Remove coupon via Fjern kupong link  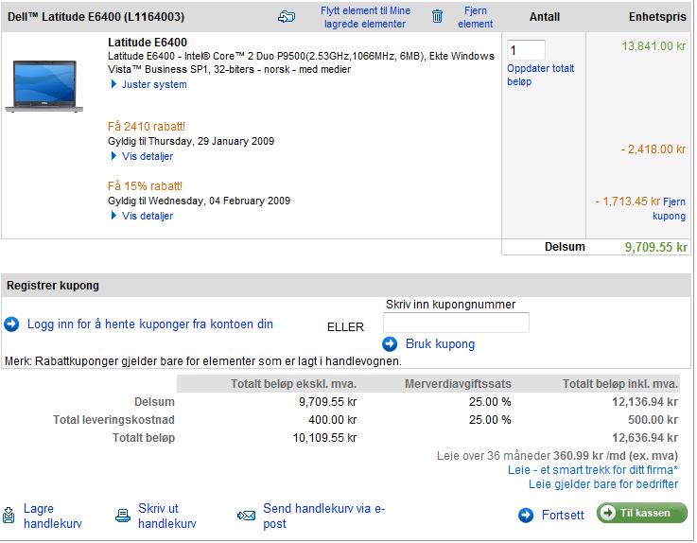coord(673,208)
